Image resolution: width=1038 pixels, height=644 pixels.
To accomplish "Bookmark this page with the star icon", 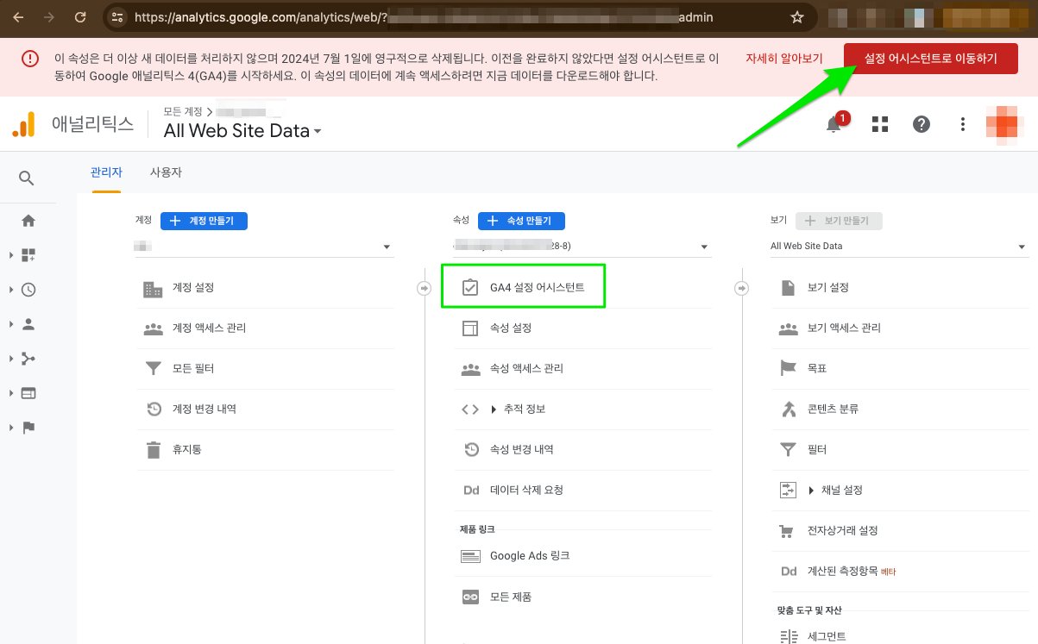I will [797, 17].
